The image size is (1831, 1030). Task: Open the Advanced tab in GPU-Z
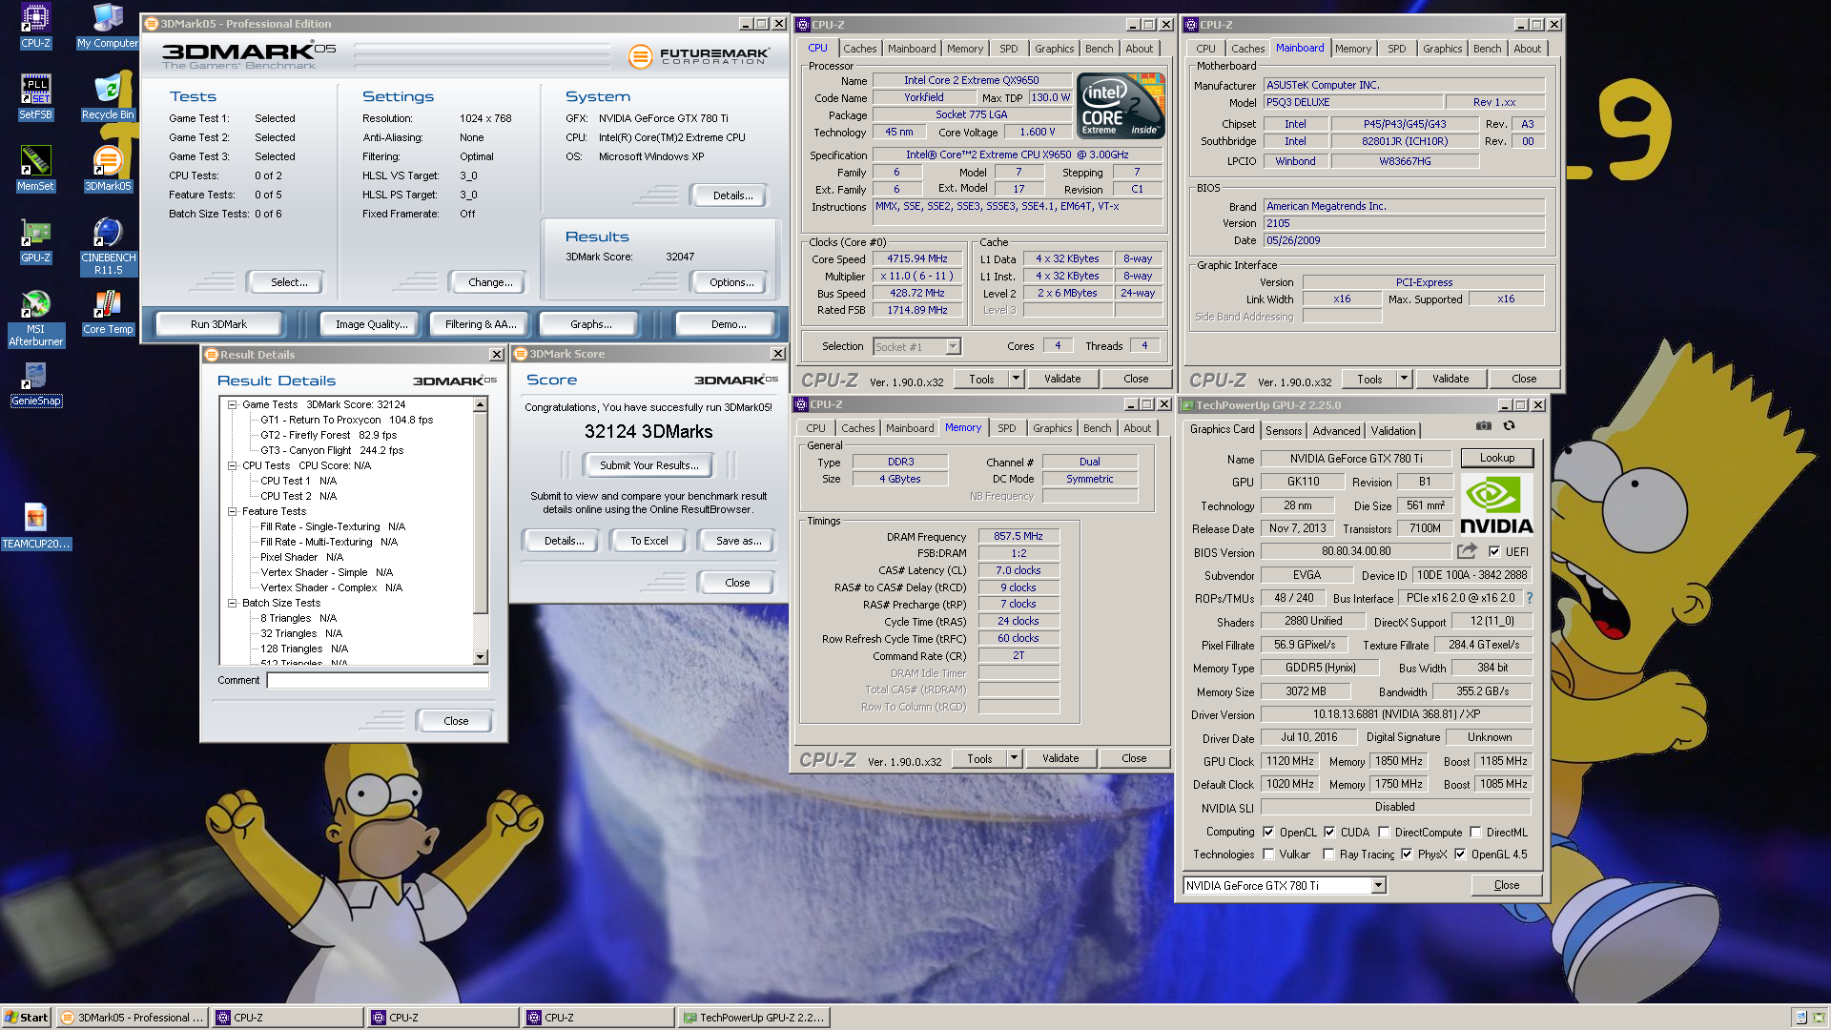1336,431
